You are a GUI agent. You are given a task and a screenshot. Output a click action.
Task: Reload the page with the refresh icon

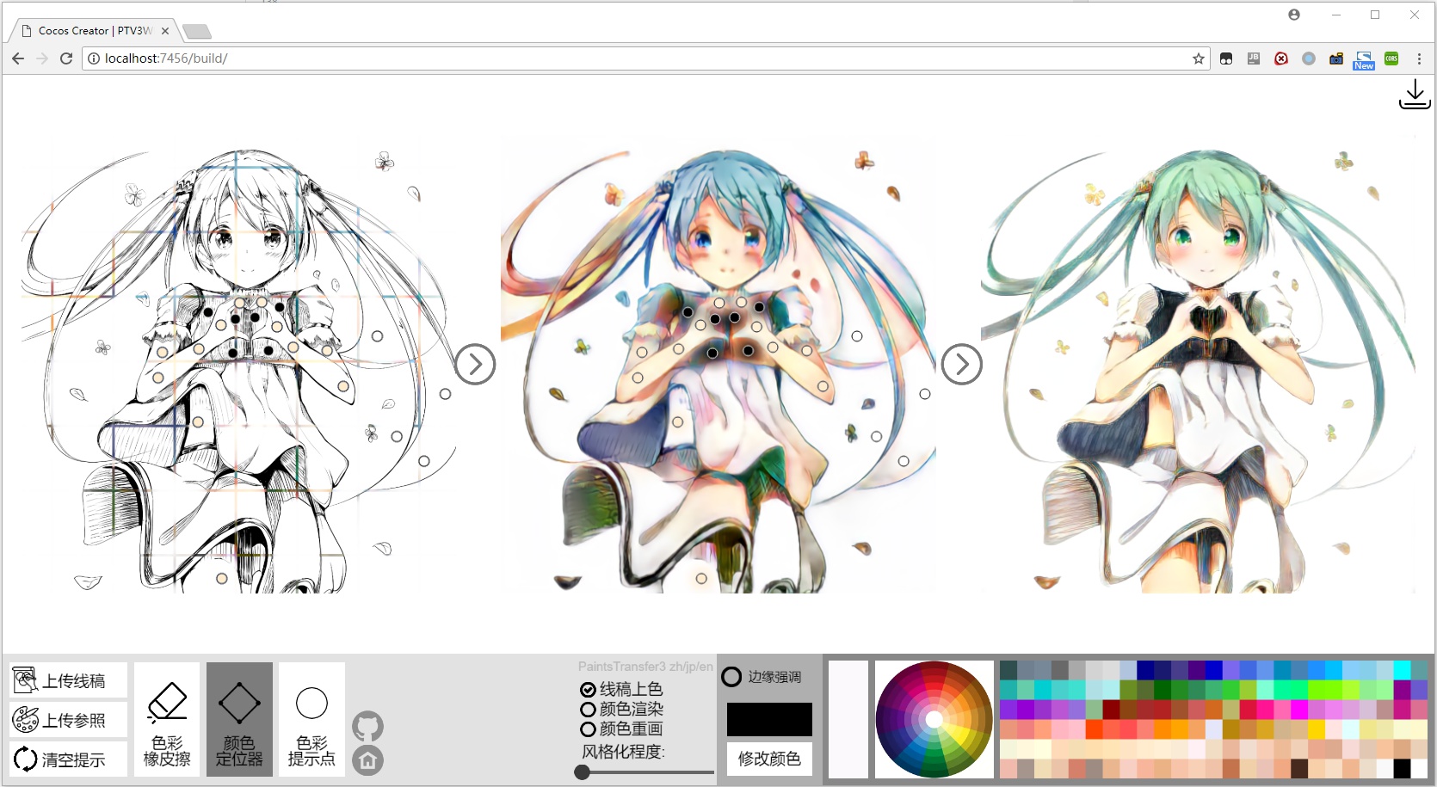coord(66,58)
